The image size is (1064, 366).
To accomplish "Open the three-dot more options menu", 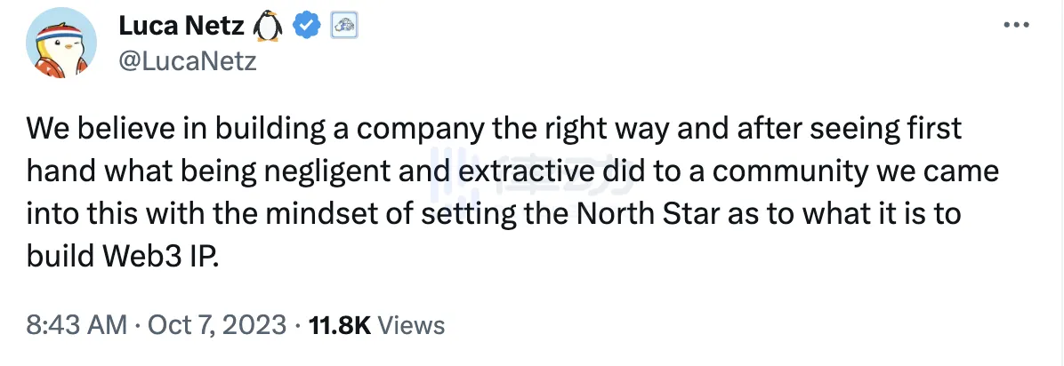I will (1016, 26).
